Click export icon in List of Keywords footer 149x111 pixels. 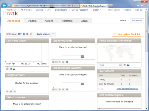point(67,62)
